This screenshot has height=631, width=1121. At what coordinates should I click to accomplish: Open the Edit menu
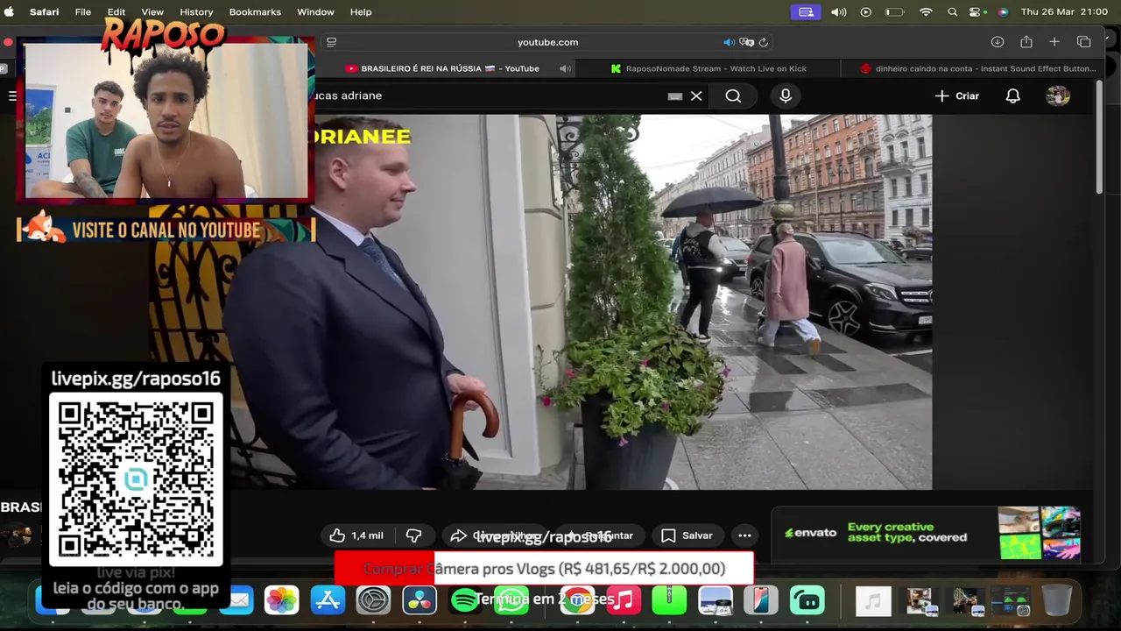pyautogui.click(x=116, y=12)
